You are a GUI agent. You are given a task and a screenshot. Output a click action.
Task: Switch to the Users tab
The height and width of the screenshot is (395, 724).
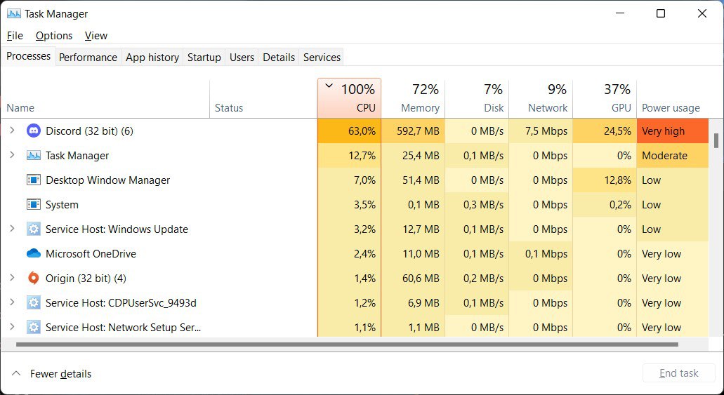tap(242, 58)
